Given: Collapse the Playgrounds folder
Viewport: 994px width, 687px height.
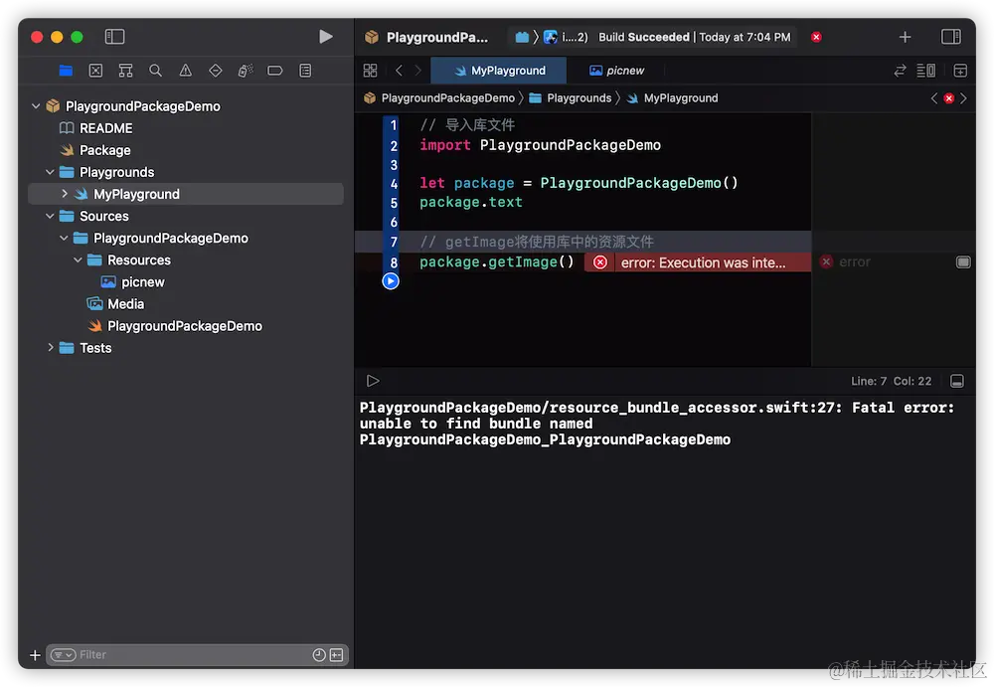Looking at the screenshot, I should [x=50, y=172].
